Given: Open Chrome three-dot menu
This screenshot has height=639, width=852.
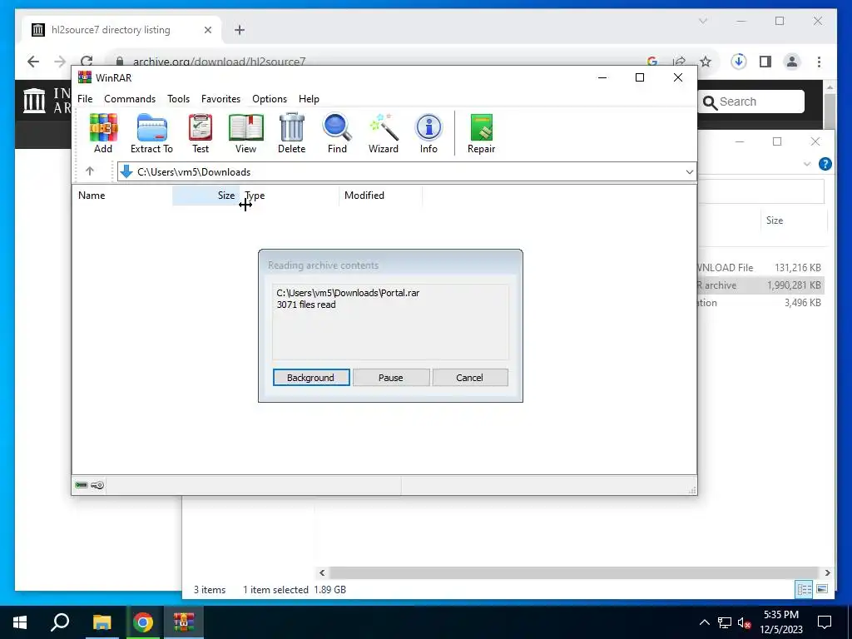Looking at the screenshot, I should tap(819, 62).
